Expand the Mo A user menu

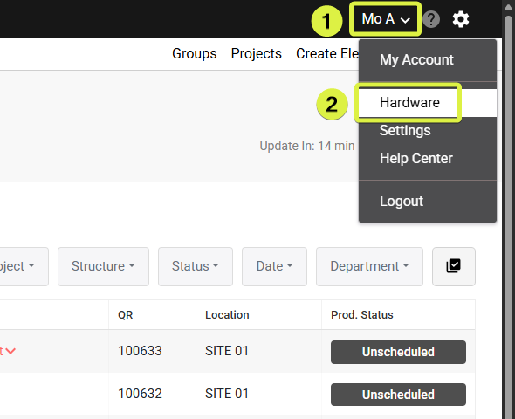[385, 19]
